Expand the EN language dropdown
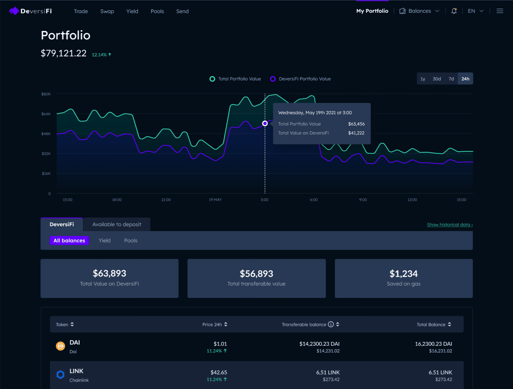Image resolution: width=513 pixels, height=389 pixels. [475, 11]
